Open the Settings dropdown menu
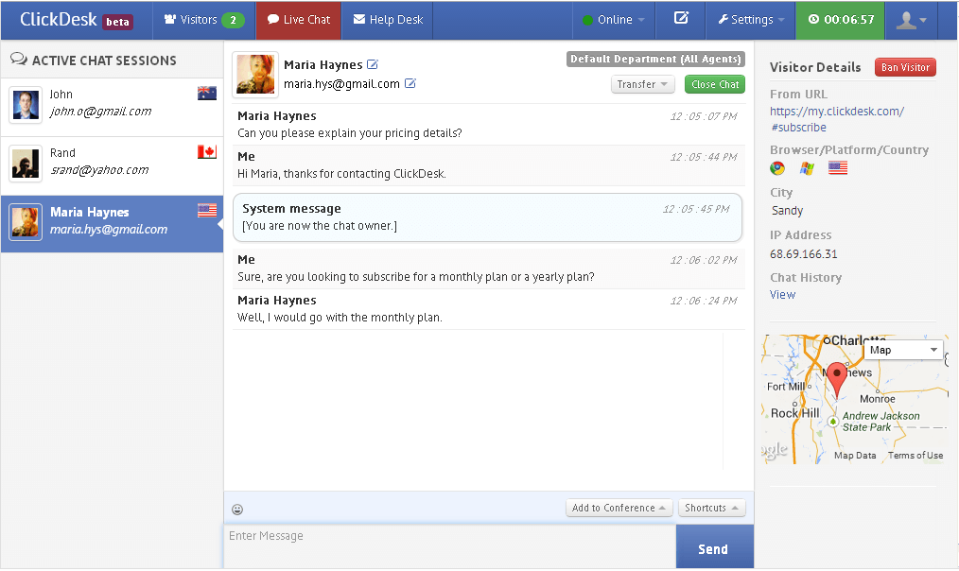This screenshot has width=959, height=571. pos(750,20)
